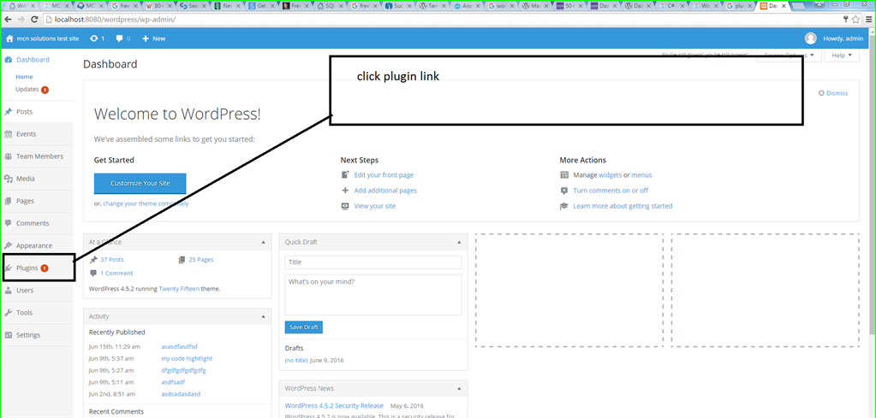The width and height of the screenshot is (876, 418).
Task: Open the Updates submenu item
Action: [32, 89]
